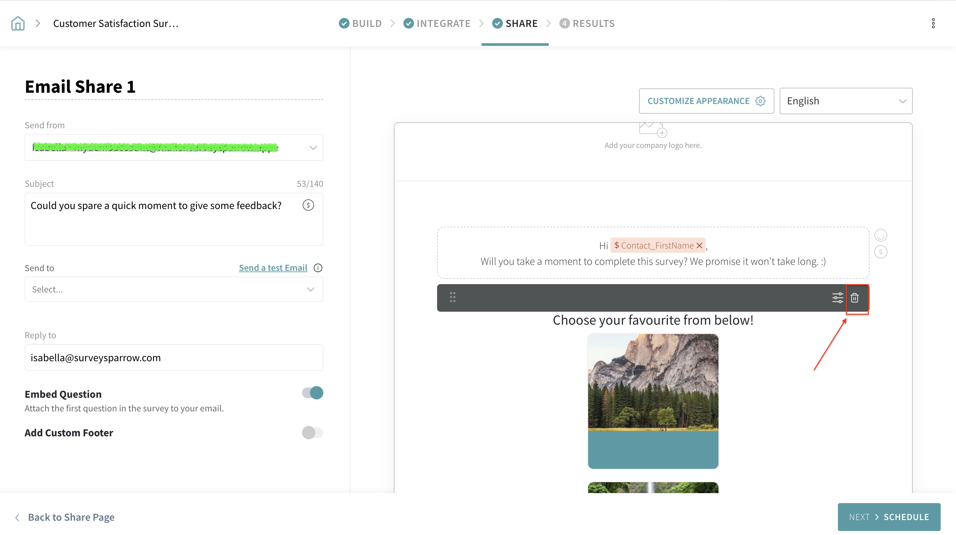Click info icon next to Send a test Email
The image size is (956, 535).
pos(318,268)
